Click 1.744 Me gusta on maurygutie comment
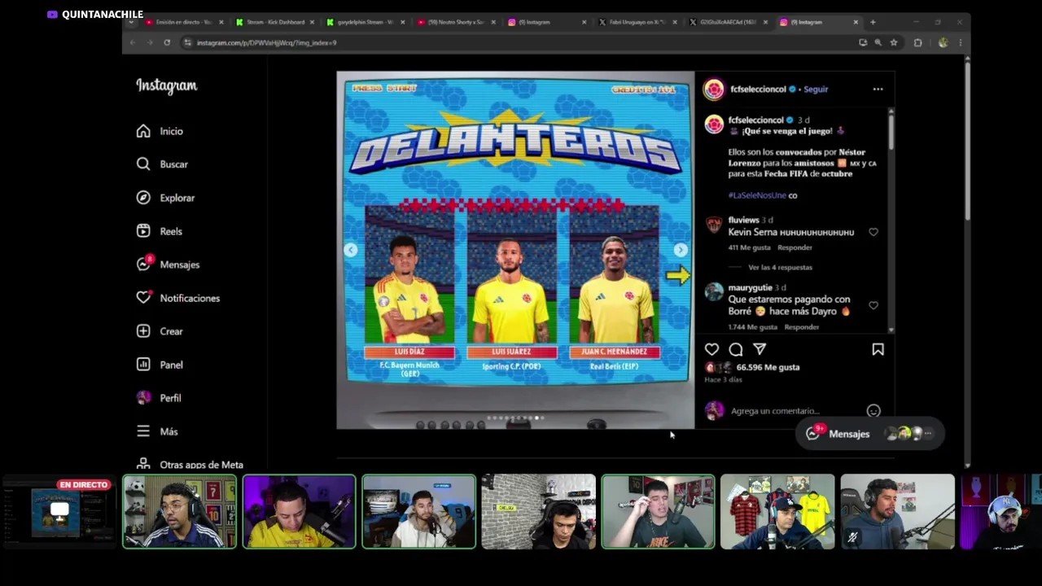1042x586 pixels. (x=753, y=327)
